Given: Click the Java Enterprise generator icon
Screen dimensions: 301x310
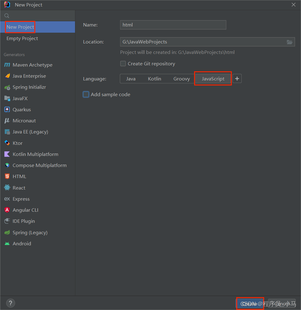Looking at the screenshot, I should click(7, 76).
